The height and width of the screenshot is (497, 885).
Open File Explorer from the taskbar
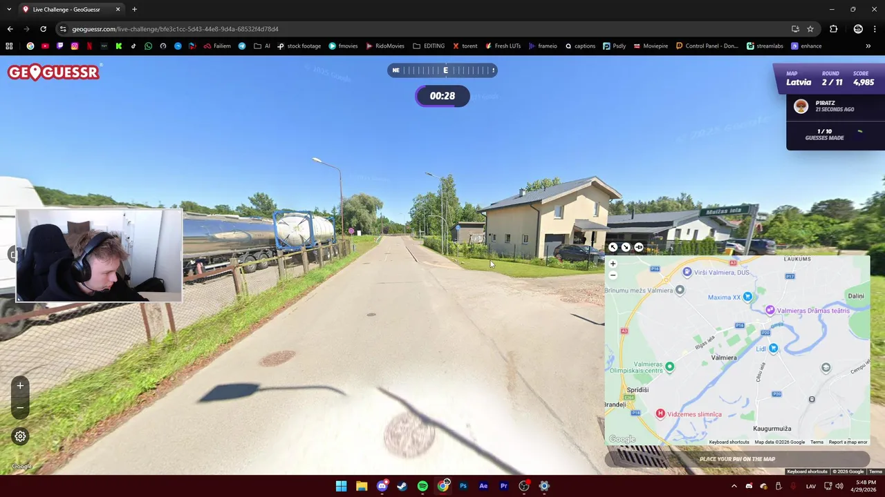(x=361, y=486)
